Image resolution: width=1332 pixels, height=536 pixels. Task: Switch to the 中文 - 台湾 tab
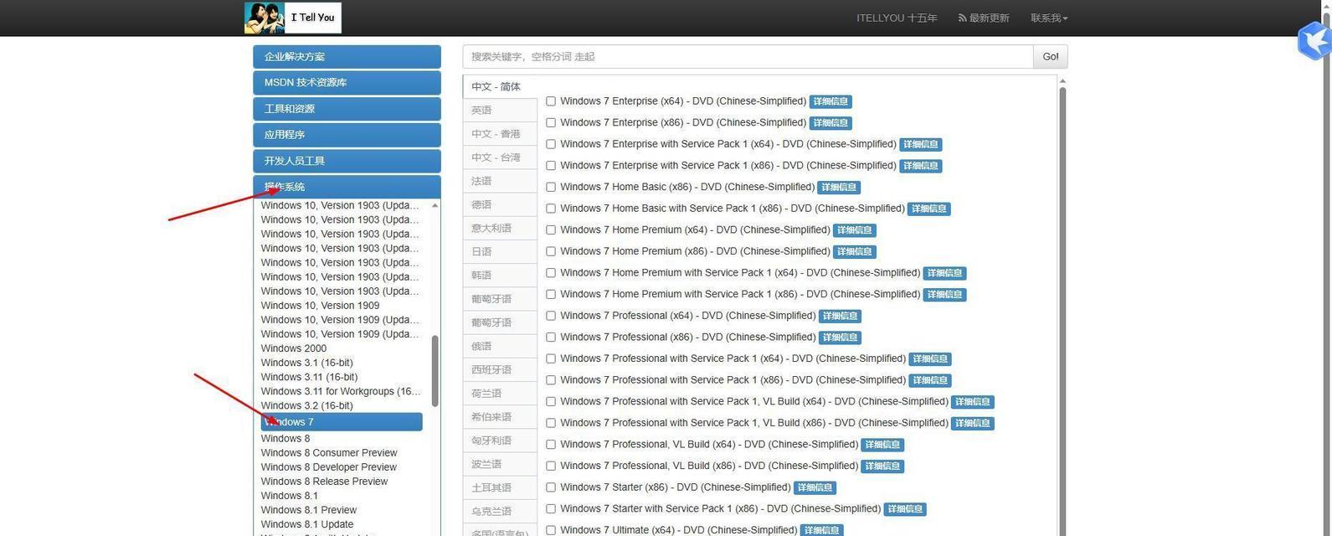point(500,157)
